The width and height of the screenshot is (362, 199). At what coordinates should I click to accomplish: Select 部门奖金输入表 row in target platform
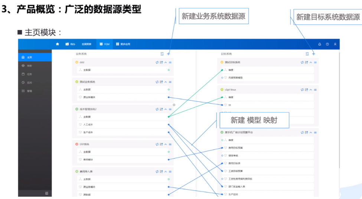(x=268, y=186)
